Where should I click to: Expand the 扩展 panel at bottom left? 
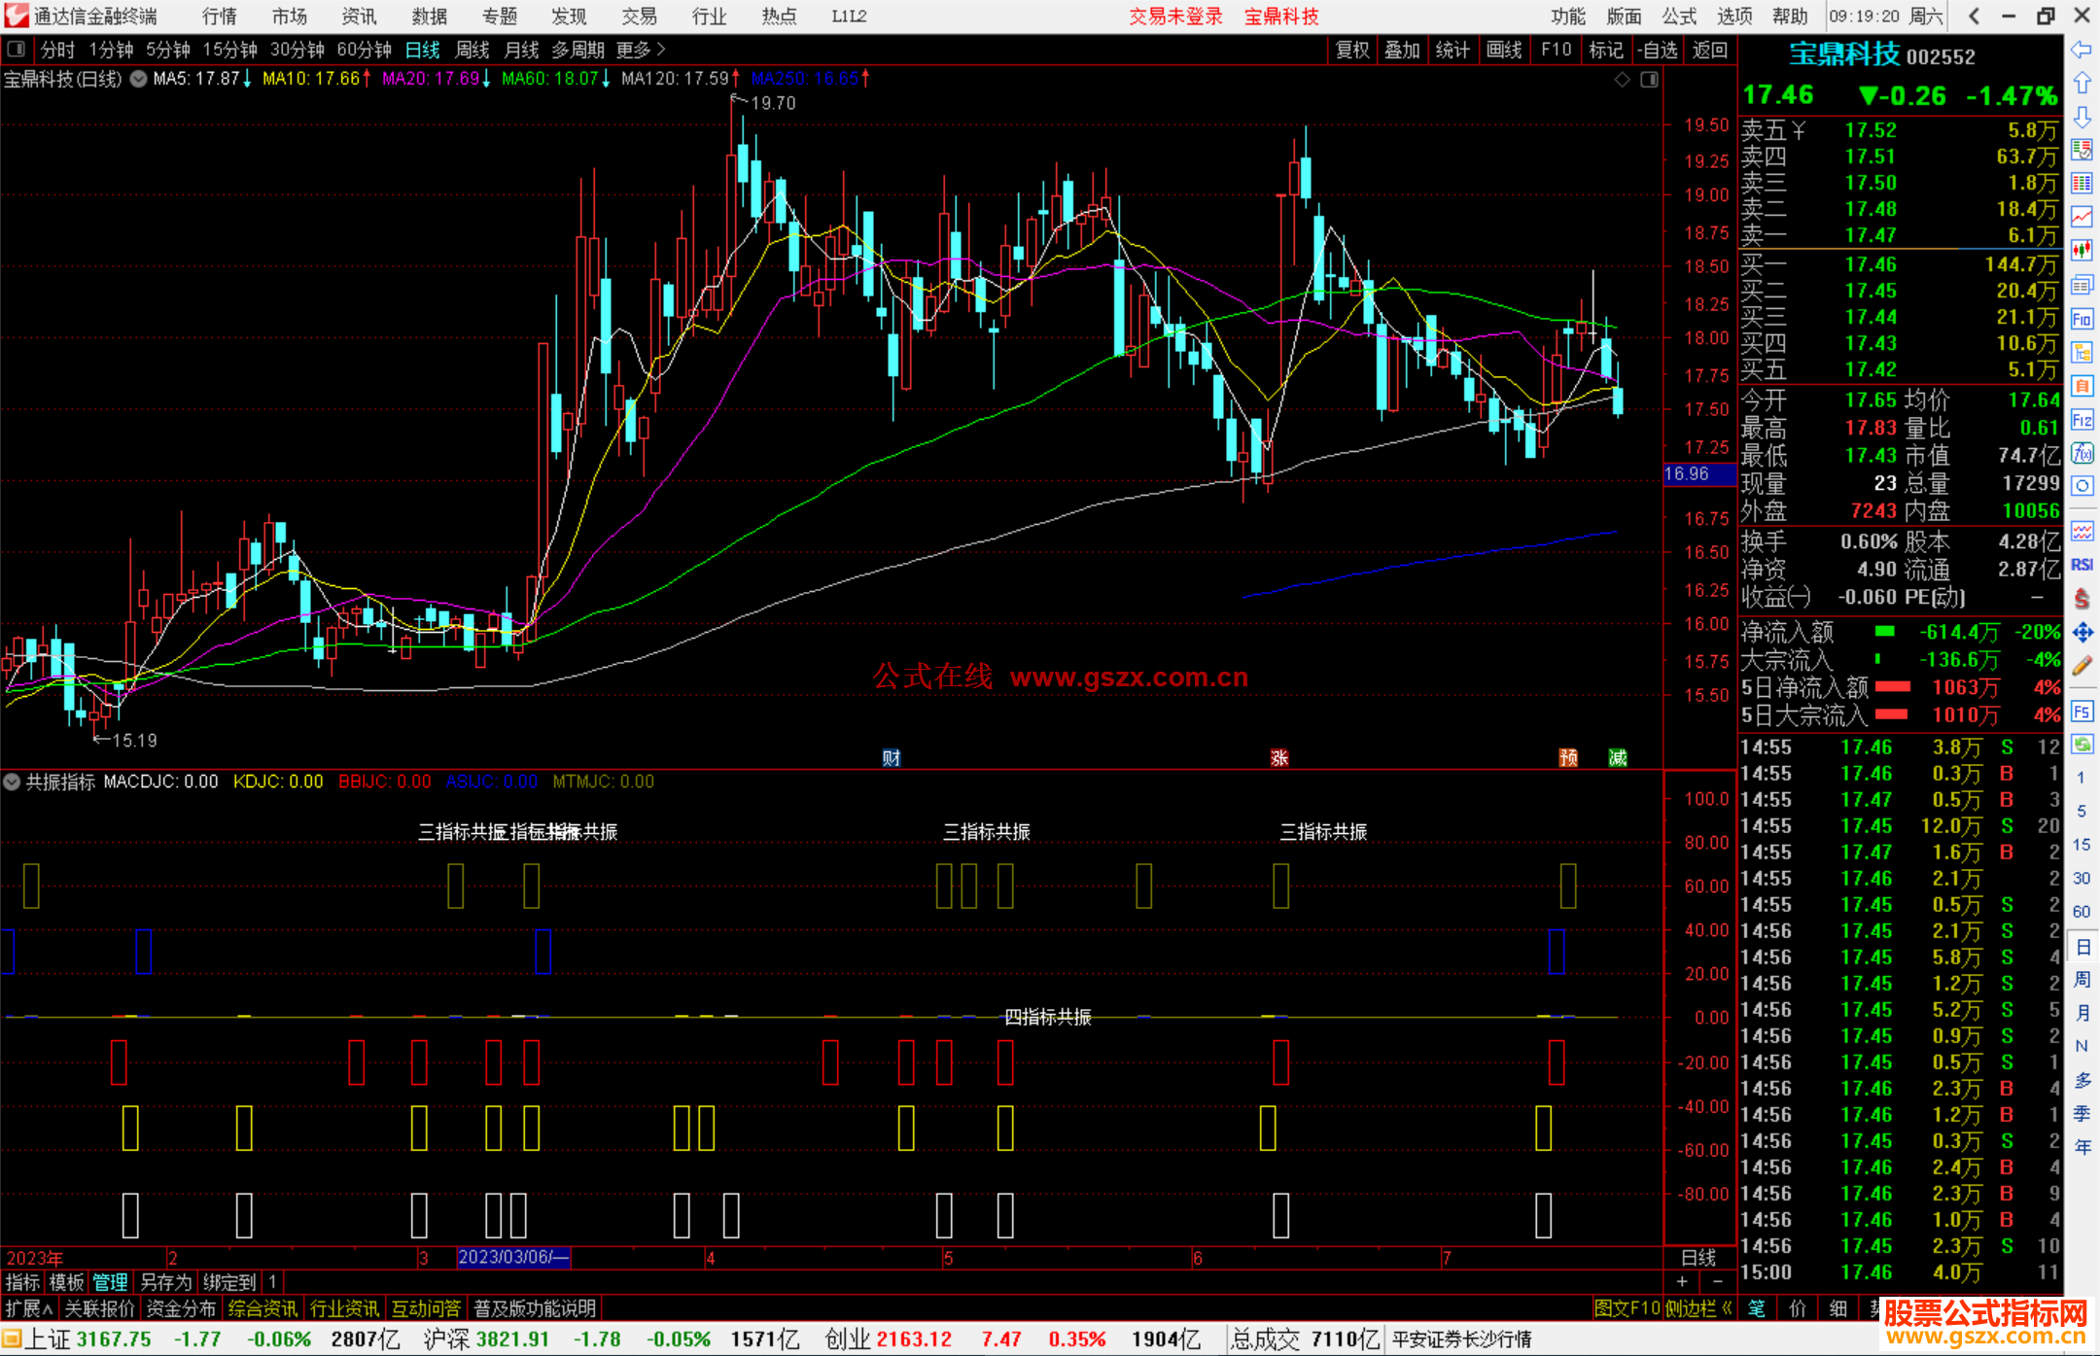[28, 1308]
